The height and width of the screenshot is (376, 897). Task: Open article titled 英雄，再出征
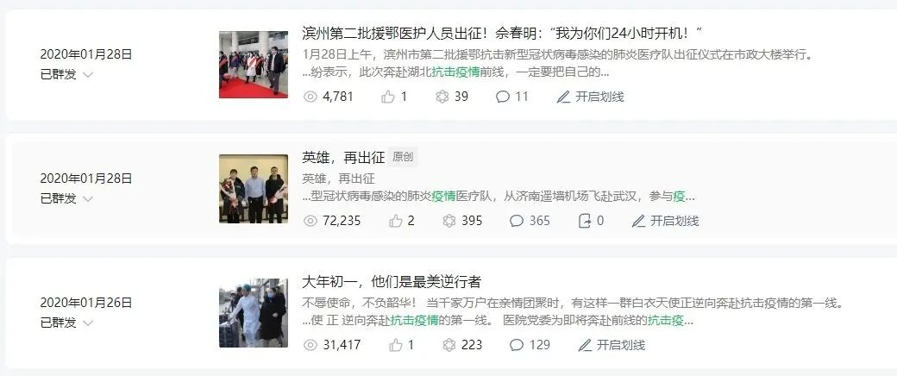pyautogui.click(x=343, y=157)
